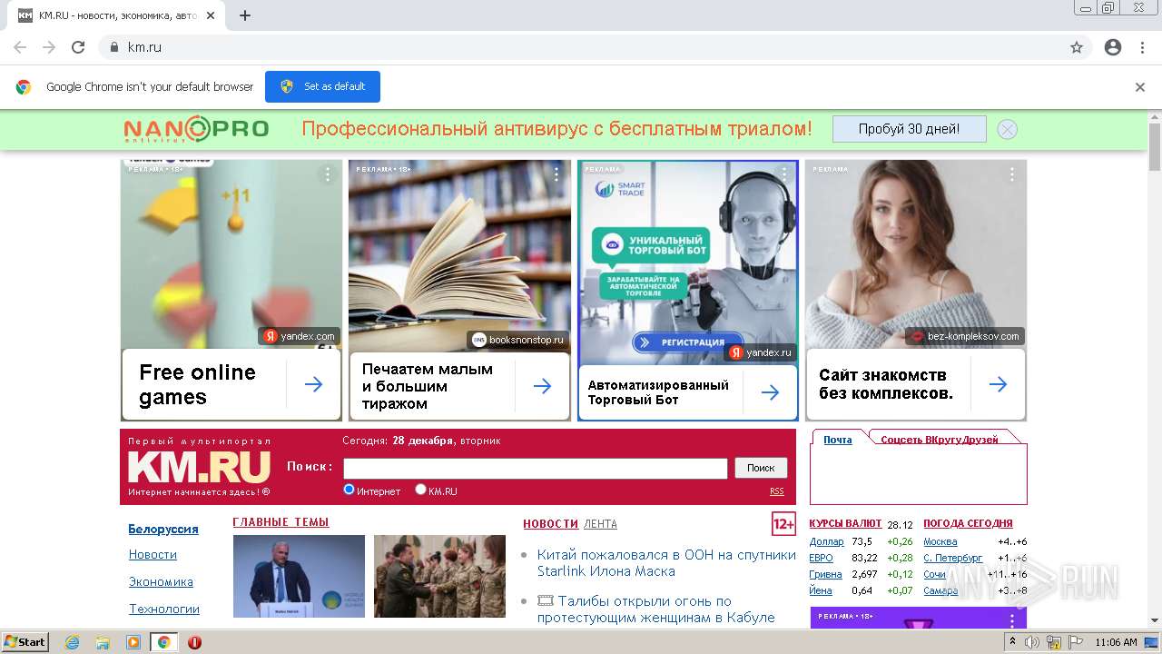Open the Chrome three-dot menu

pyautogui.click(x=1142, y=47)
